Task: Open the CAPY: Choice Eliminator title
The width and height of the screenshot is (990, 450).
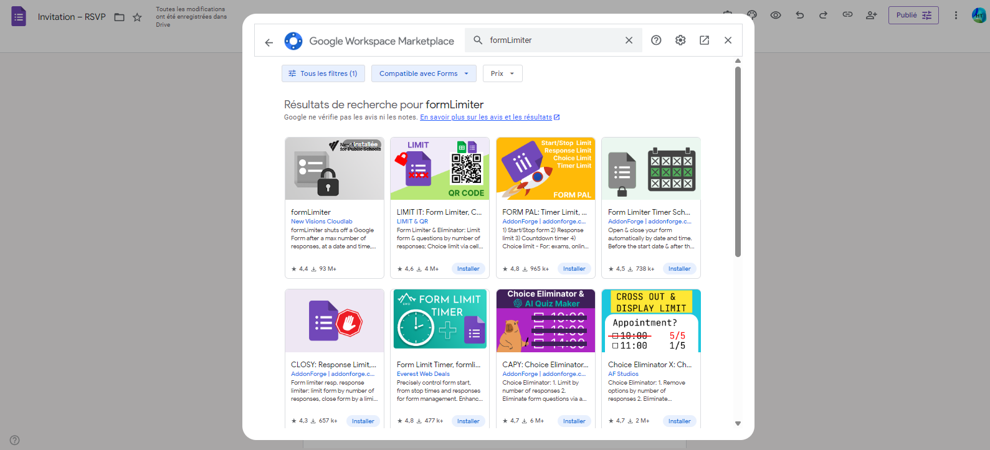Action: [545, 365]
